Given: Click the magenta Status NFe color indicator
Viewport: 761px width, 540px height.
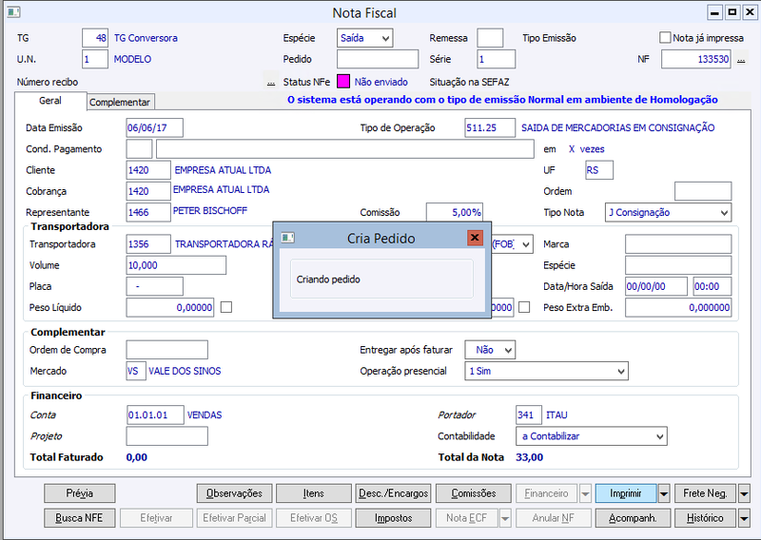Looking at the screenshot, I should pyautogui.click(x=343, y=82).
